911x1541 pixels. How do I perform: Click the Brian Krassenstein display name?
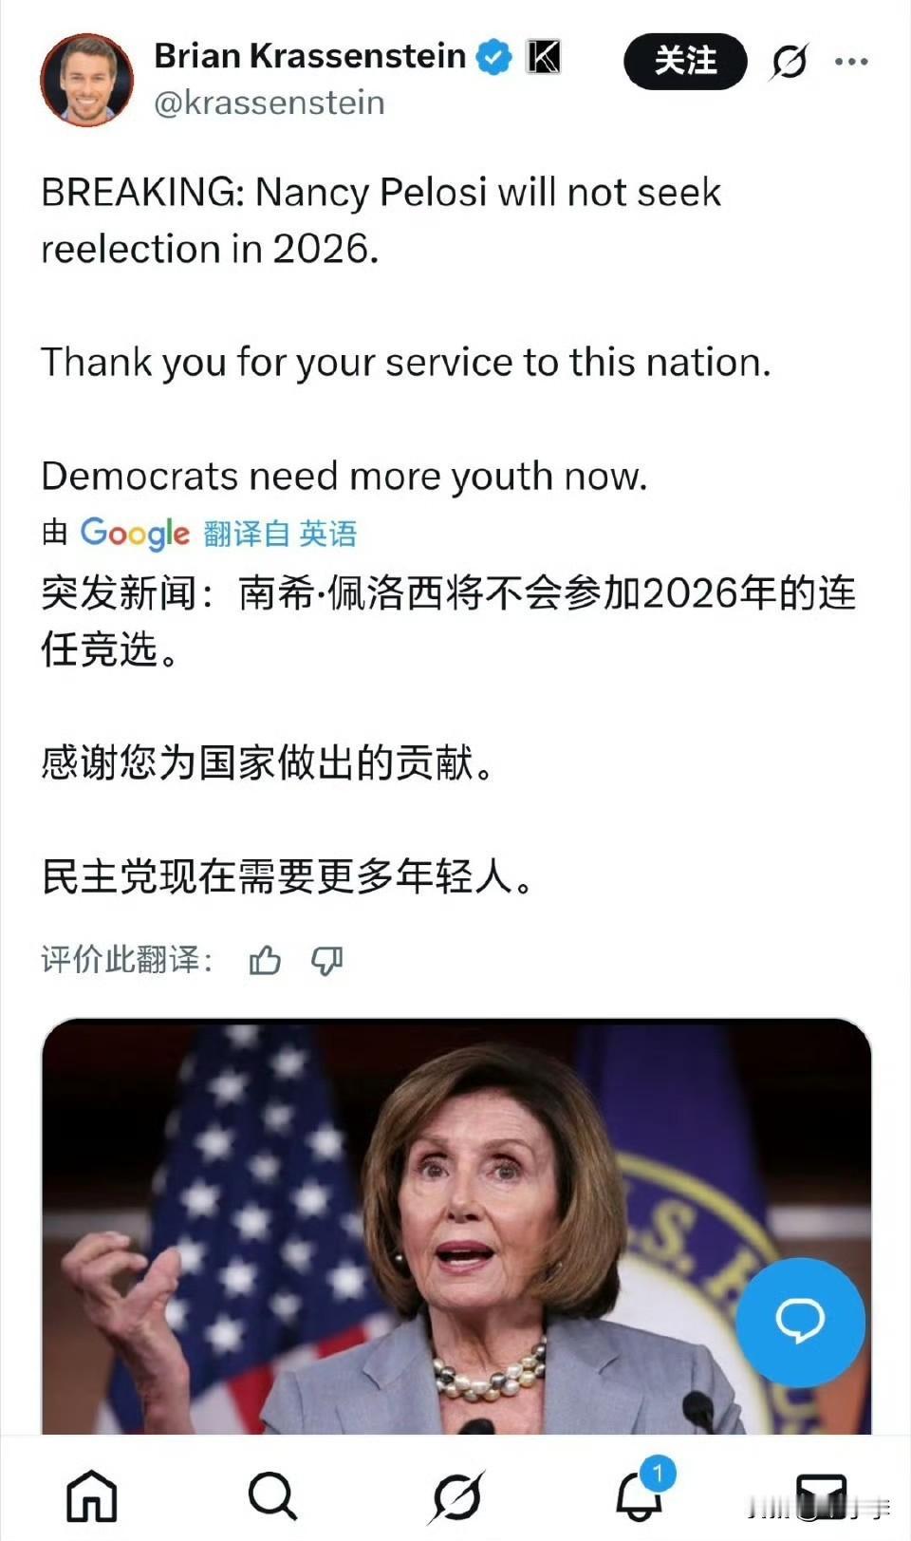309,57
